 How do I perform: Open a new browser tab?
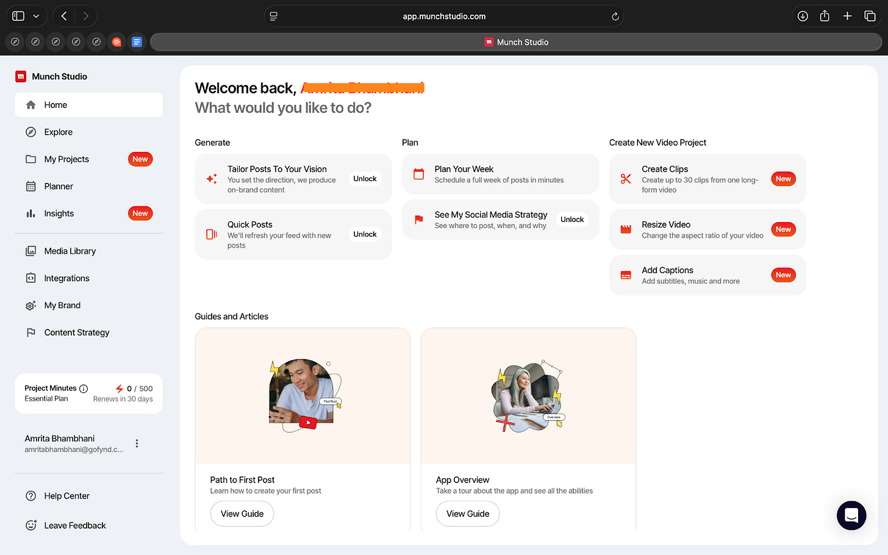pos(847,16)
